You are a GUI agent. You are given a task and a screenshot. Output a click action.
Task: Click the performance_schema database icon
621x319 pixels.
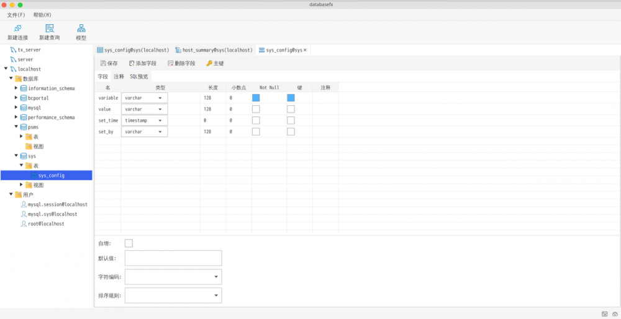coord(24,117)
